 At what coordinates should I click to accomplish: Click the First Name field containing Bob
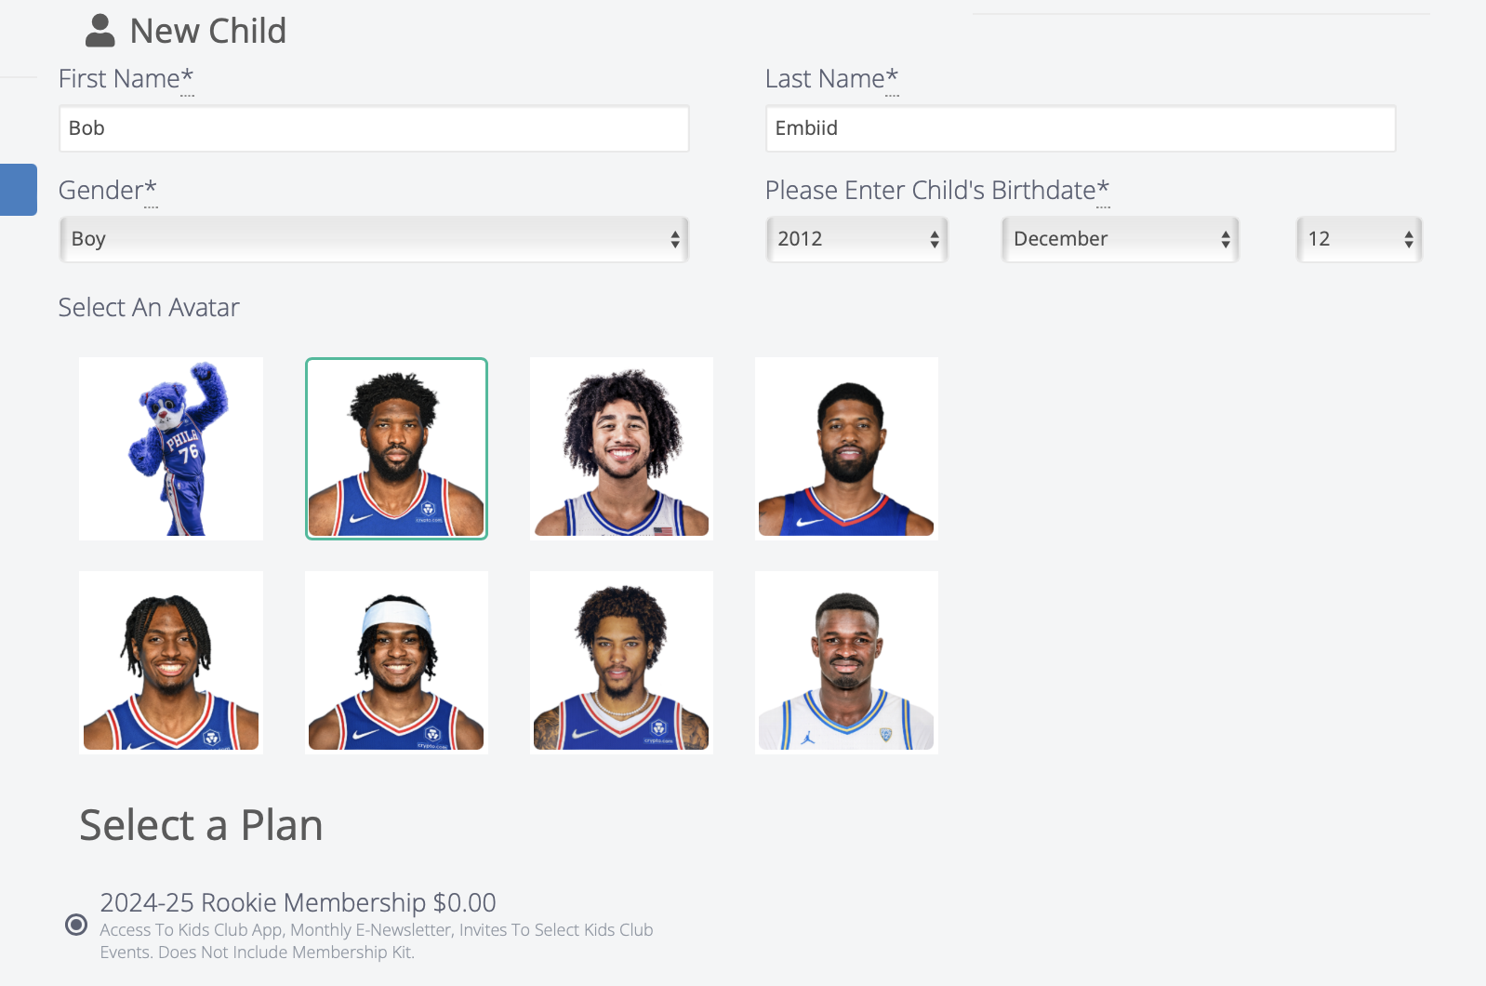pos(374,128)
